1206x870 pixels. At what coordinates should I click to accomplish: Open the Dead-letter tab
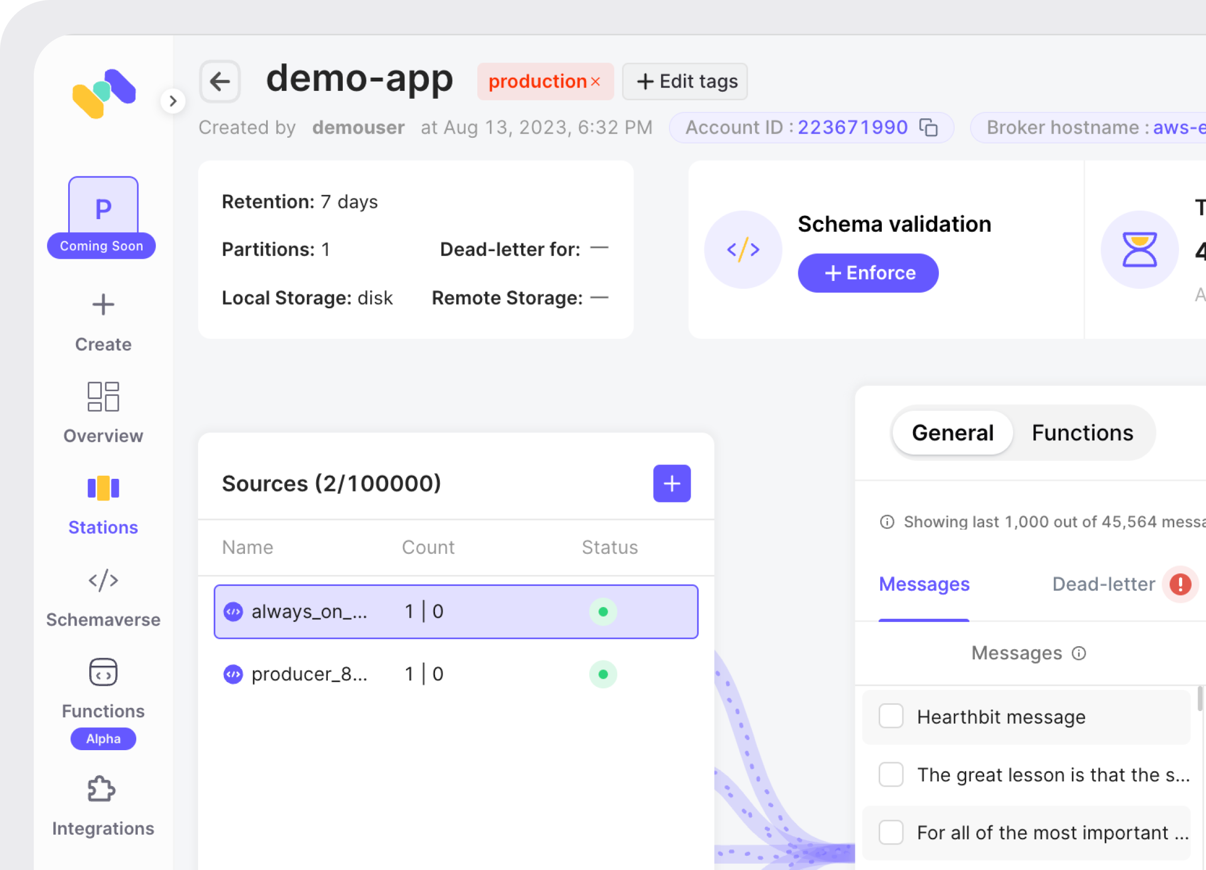tap(1104, 584)
